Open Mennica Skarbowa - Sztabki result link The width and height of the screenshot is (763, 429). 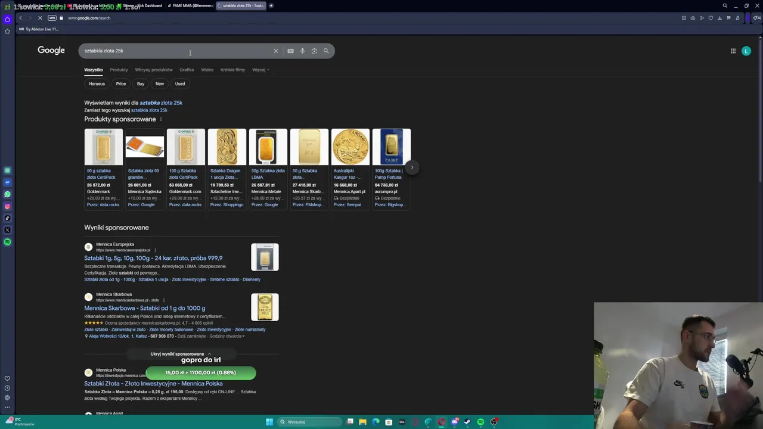(145, 308)
